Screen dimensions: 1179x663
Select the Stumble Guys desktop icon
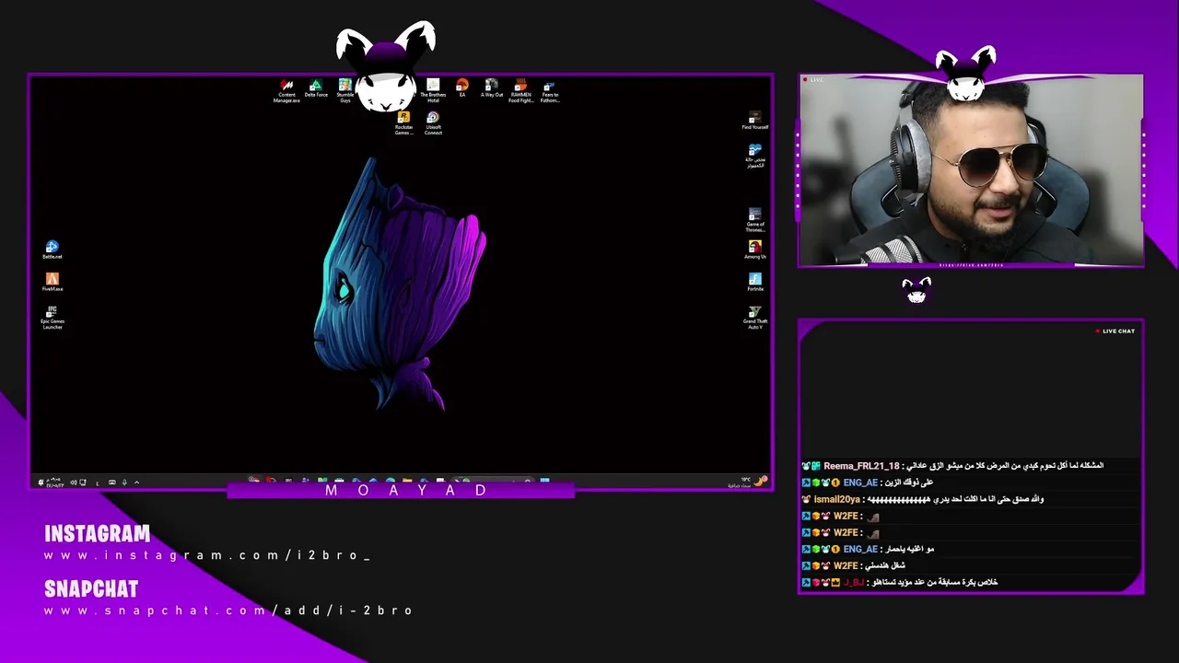(345, 91)
